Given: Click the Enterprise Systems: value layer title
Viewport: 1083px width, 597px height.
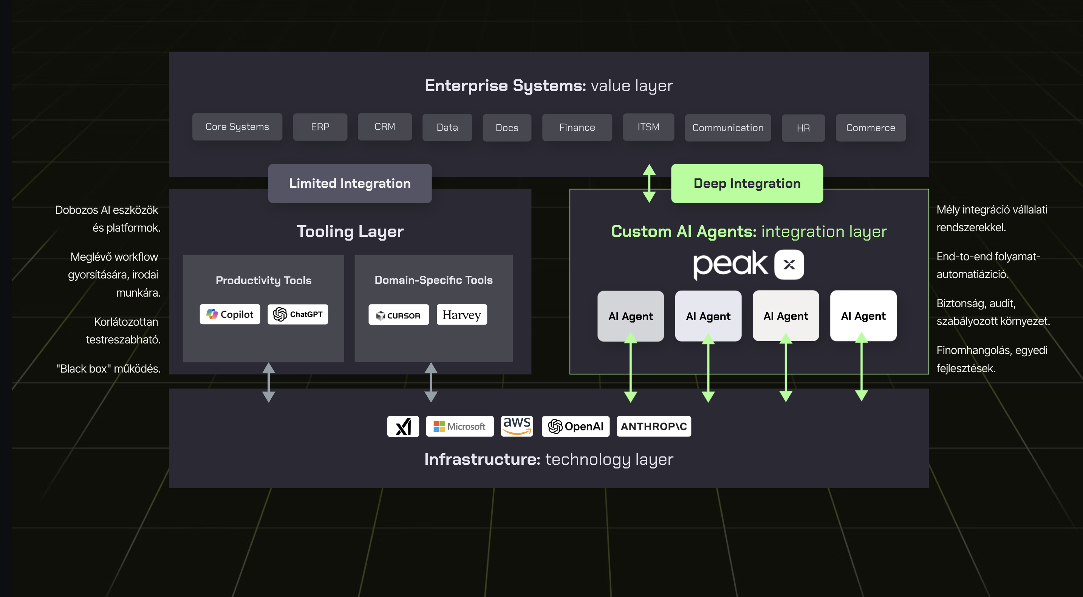Looking at the screenshot, I should click(x=549, y=86).
